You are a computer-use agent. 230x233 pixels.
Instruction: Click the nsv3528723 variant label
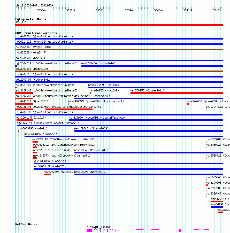pos(218,156)
